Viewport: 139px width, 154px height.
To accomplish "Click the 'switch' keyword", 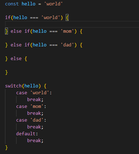I will [13, 86].
